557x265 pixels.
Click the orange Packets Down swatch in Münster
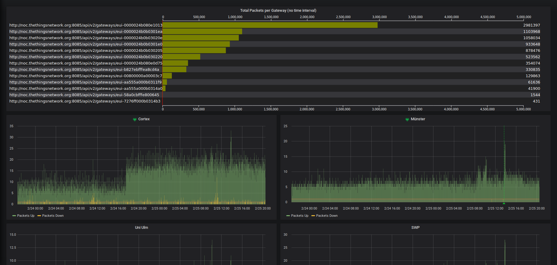(x=313, y=216)
